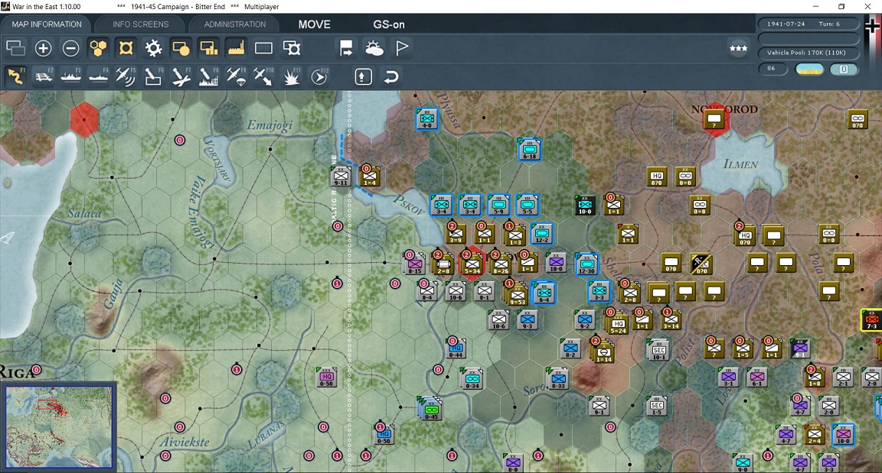Select the SEC unit labeled 1-5

point(656,407)
